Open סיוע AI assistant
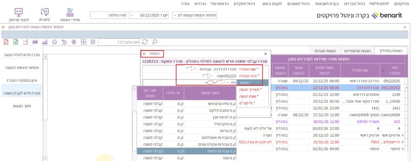 pyautogui.click(x=45, y=14)
